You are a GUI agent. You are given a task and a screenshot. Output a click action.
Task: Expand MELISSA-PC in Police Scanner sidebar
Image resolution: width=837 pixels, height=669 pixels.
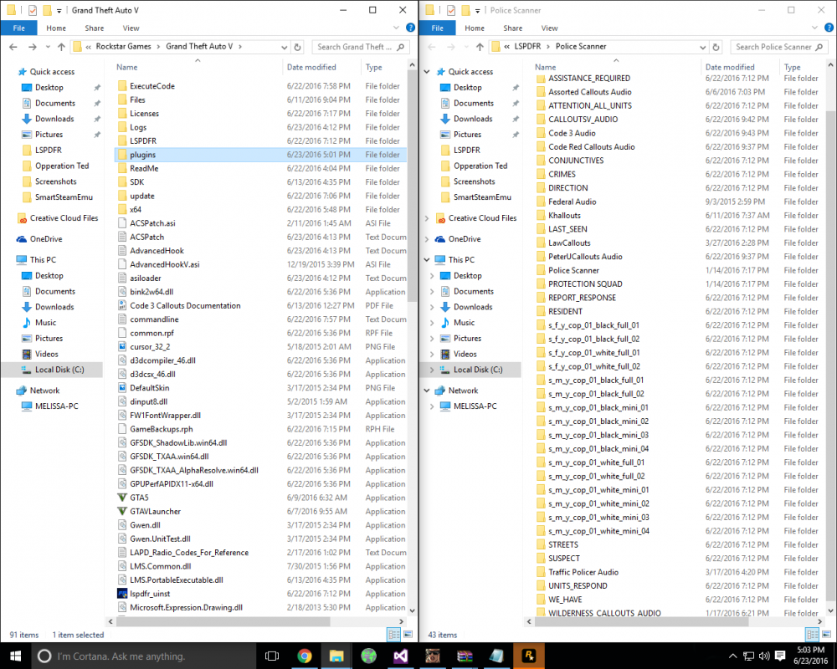[x=432, y=406]
